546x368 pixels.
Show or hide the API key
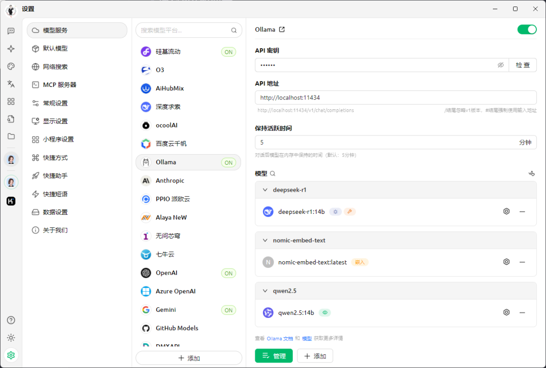pos(500,65)
